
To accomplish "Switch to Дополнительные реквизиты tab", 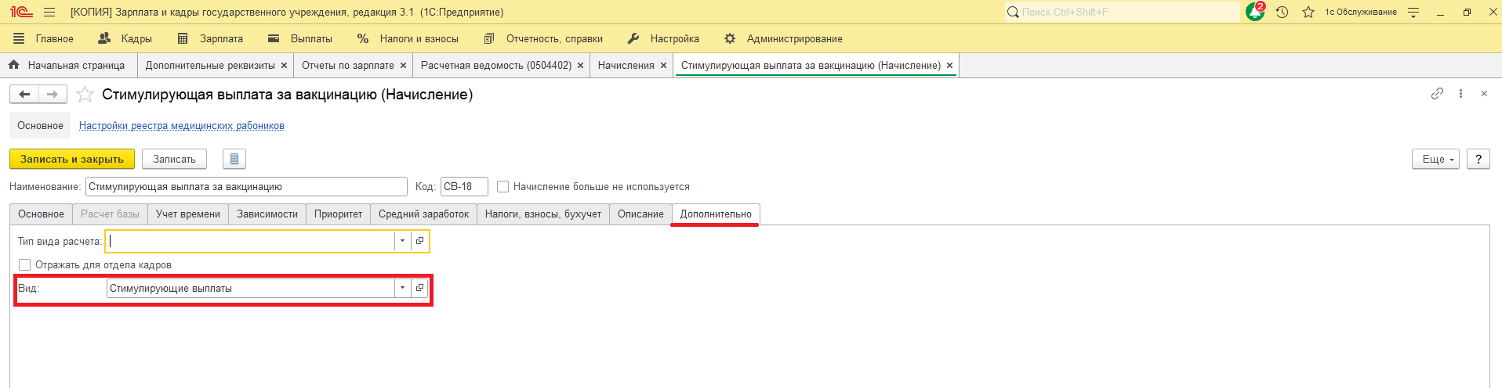I will pyautogui.click(x=210, y=65).
